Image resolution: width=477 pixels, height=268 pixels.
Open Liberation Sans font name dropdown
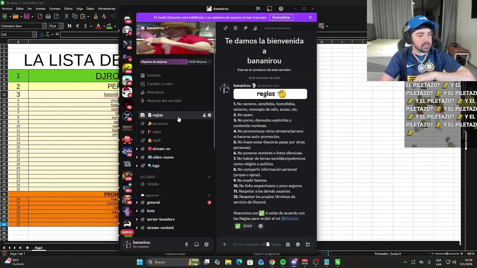point(44,26)
